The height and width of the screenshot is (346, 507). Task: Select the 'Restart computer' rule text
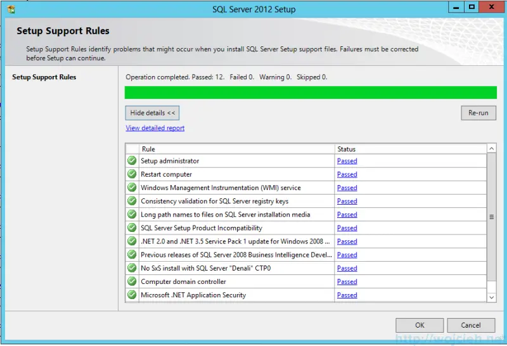(x=166, y=174)
